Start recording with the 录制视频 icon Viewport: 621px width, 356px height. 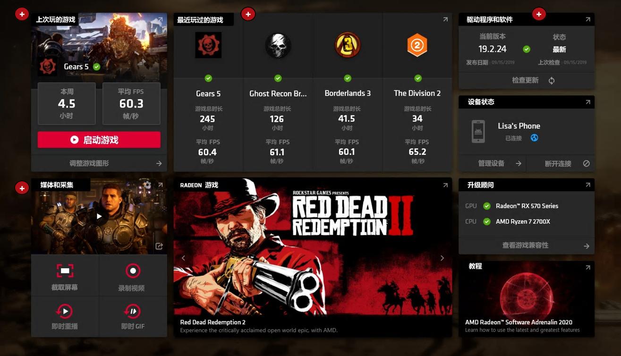tap(133, 271)
